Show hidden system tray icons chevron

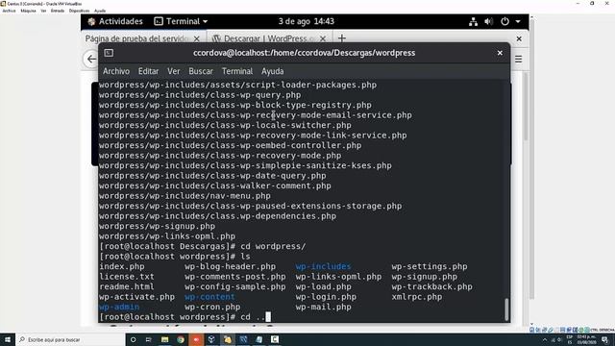click(x=545, y=340)
